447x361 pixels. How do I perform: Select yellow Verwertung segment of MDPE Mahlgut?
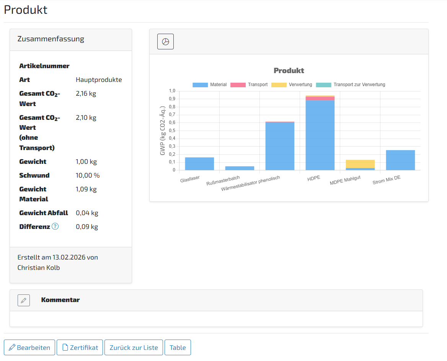(x=360, y=164)
